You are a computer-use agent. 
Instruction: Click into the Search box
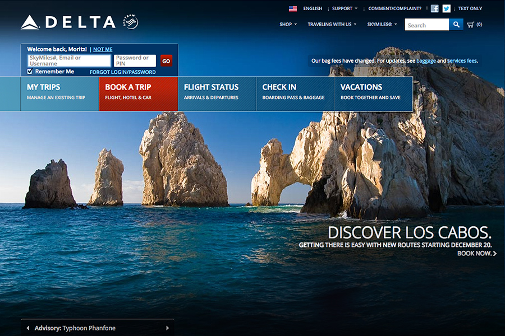(x=427, y=25)
